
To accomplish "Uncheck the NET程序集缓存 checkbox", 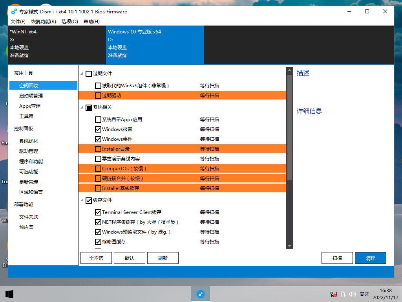I will click(98, 222).
